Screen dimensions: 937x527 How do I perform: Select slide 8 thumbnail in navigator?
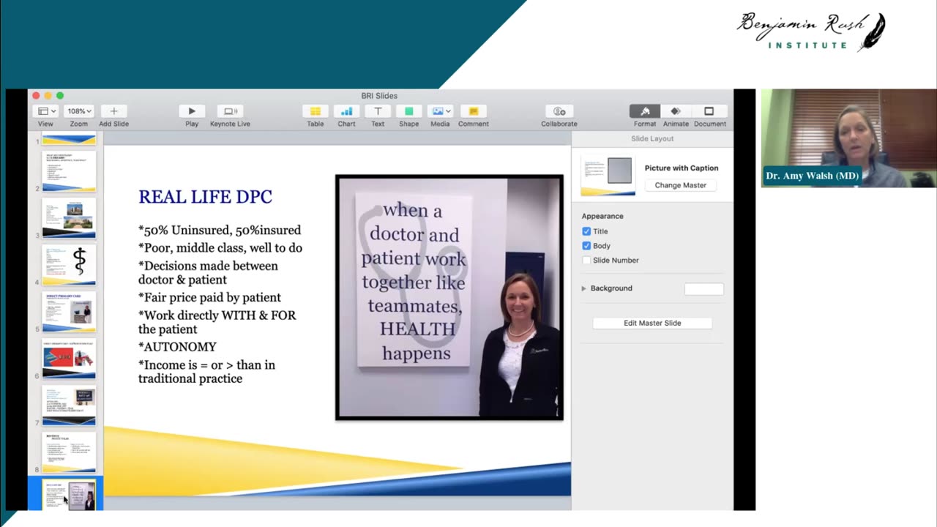[x=69, y=452]
